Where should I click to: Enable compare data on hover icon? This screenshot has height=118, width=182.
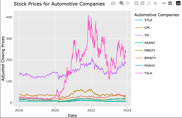coord(170,3)
